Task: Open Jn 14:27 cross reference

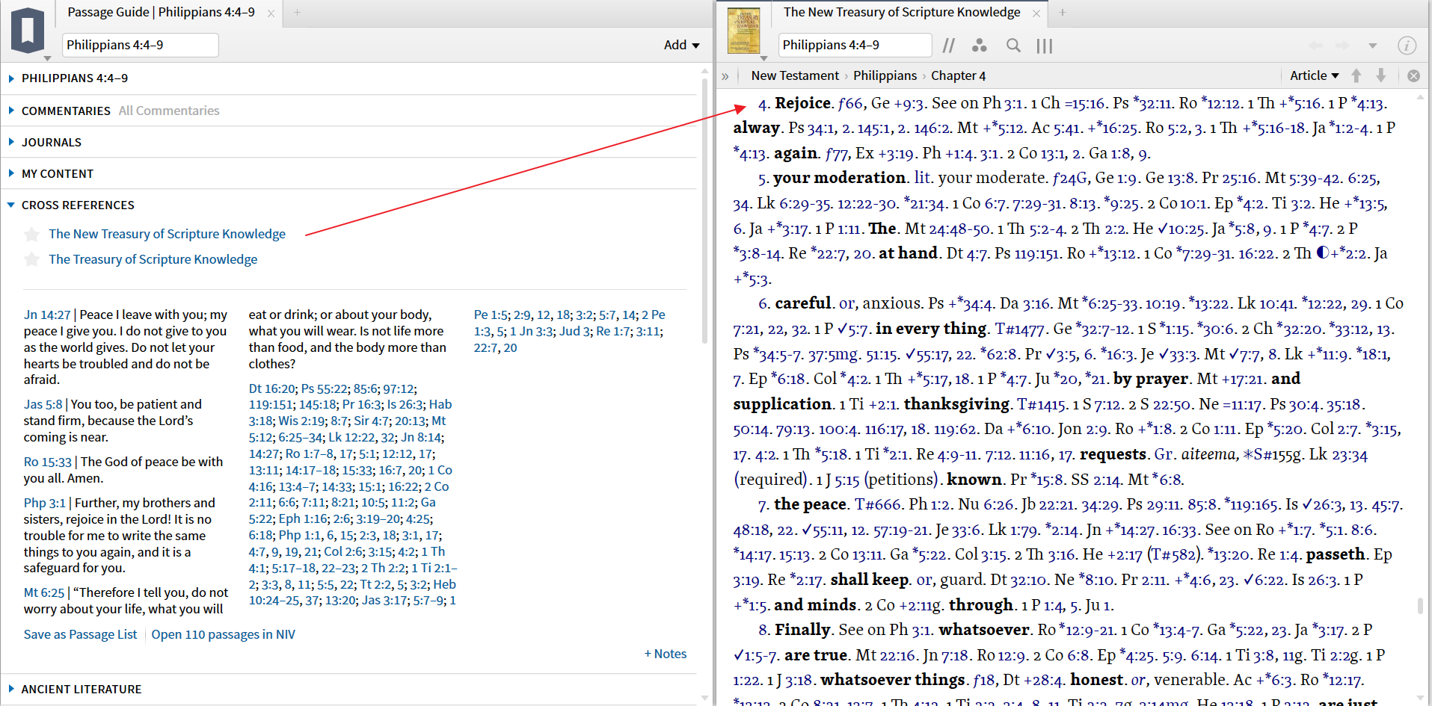Action: click(47, 315)
